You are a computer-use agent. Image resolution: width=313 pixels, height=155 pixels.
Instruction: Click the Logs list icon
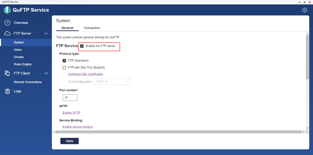pyautogui.click(x=8, y=91)
